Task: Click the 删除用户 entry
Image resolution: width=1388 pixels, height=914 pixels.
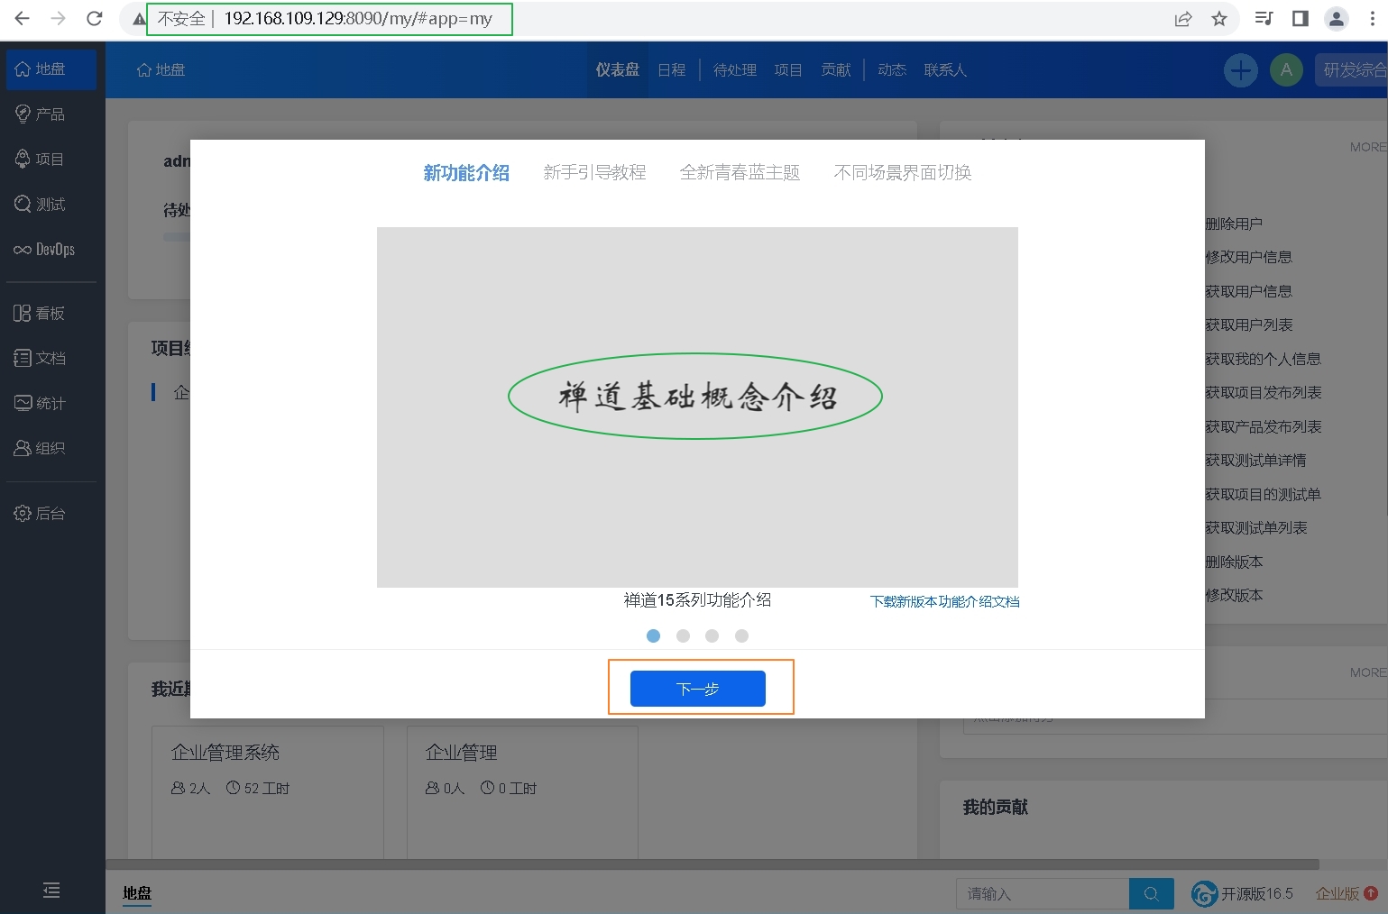Action: click(1234, 224)
